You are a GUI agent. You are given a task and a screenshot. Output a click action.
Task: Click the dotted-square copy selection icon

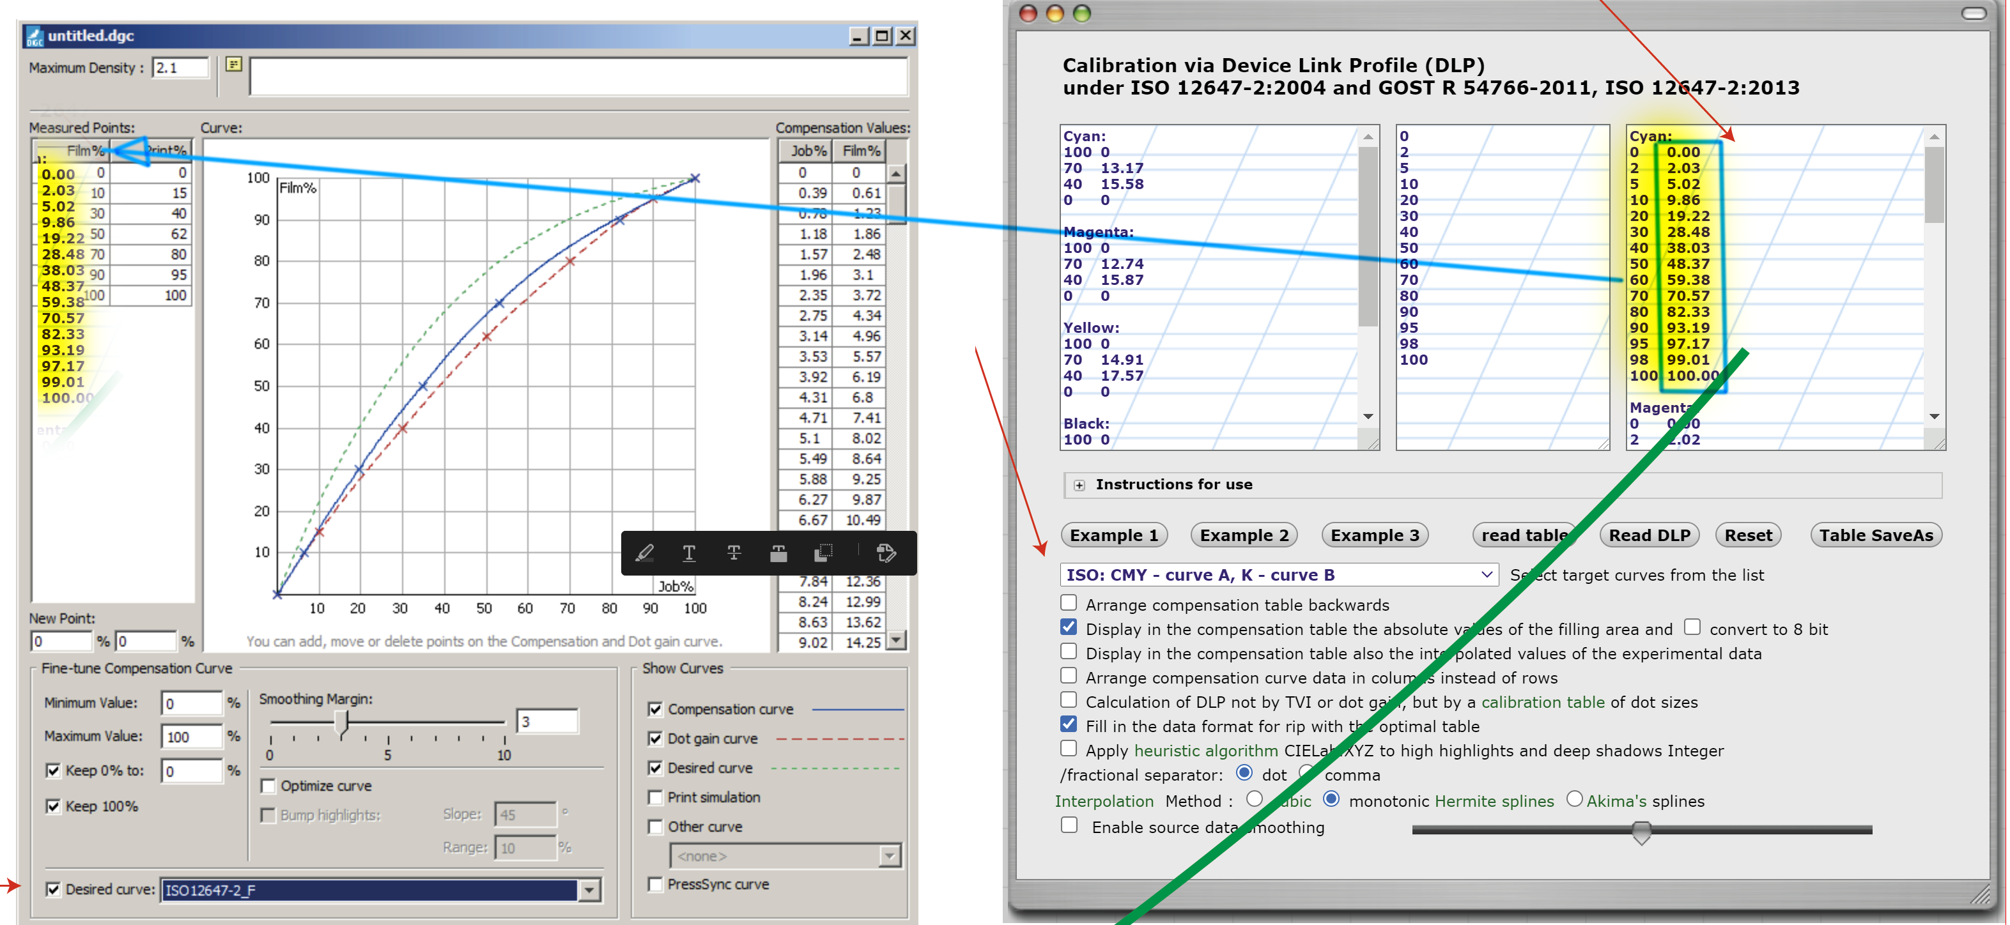pos(823,553)
